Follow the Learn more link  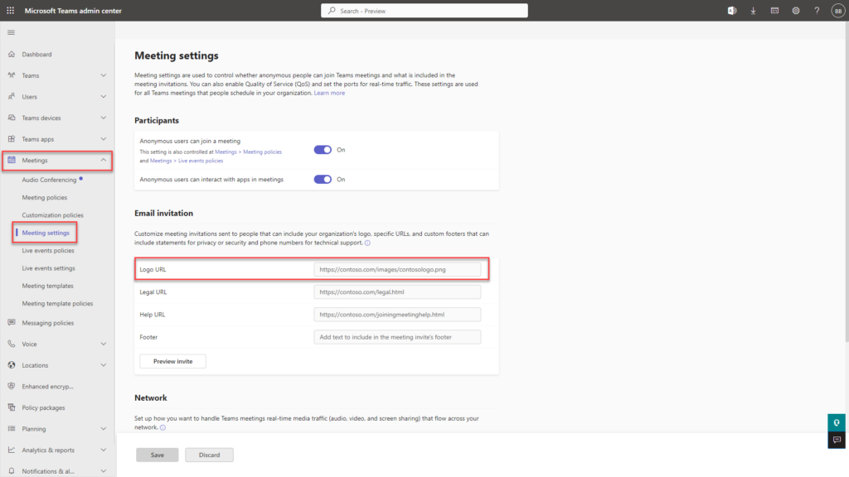(x=329, y=93)
